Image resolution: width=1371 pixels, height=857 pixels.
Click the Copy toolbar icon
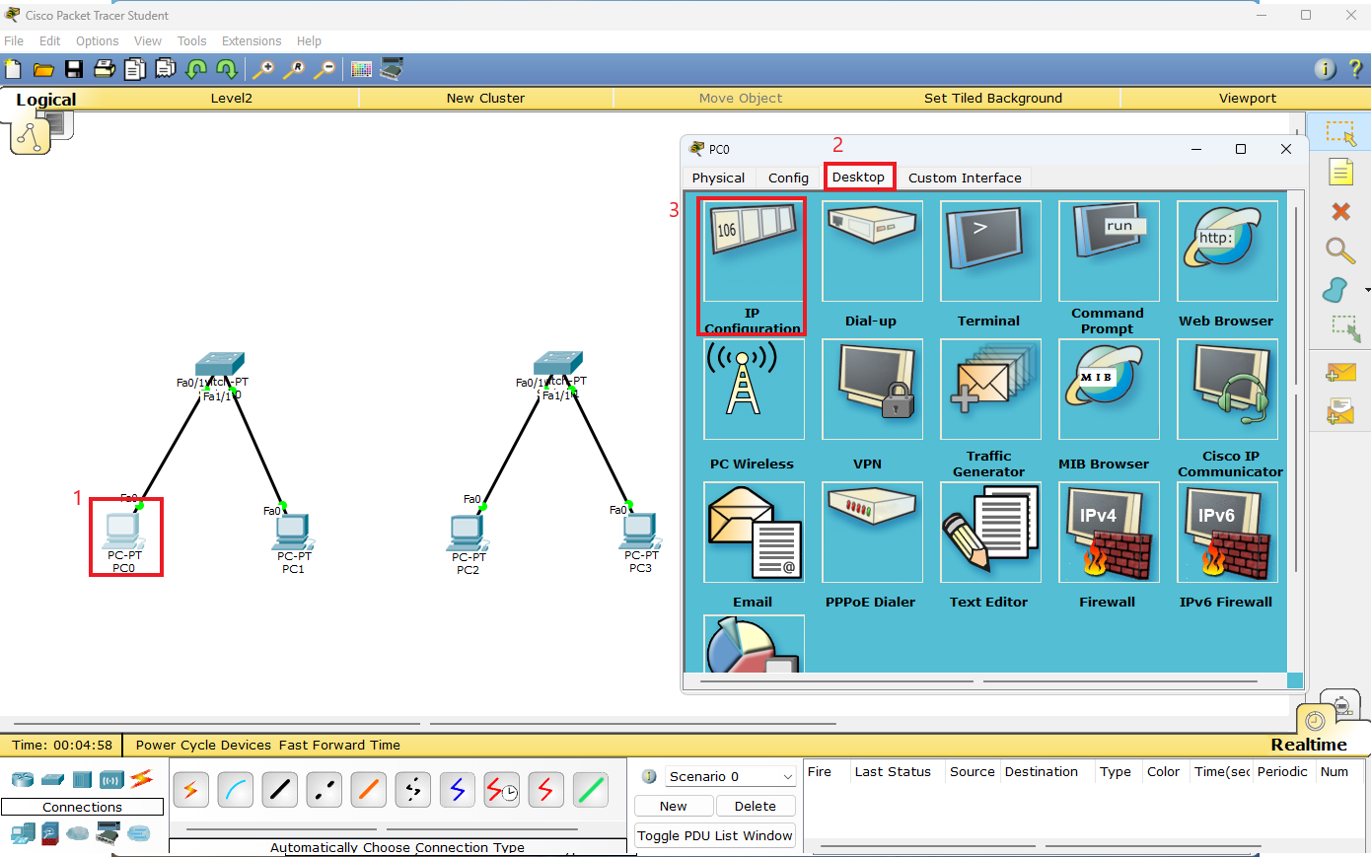135,69
